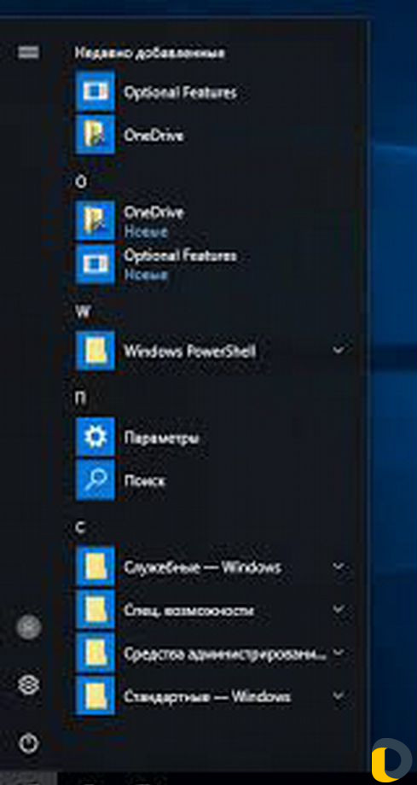Click the letter C section header
This screenshot has height=785, width=417.
pyautogui.click(x=80, y=526)
